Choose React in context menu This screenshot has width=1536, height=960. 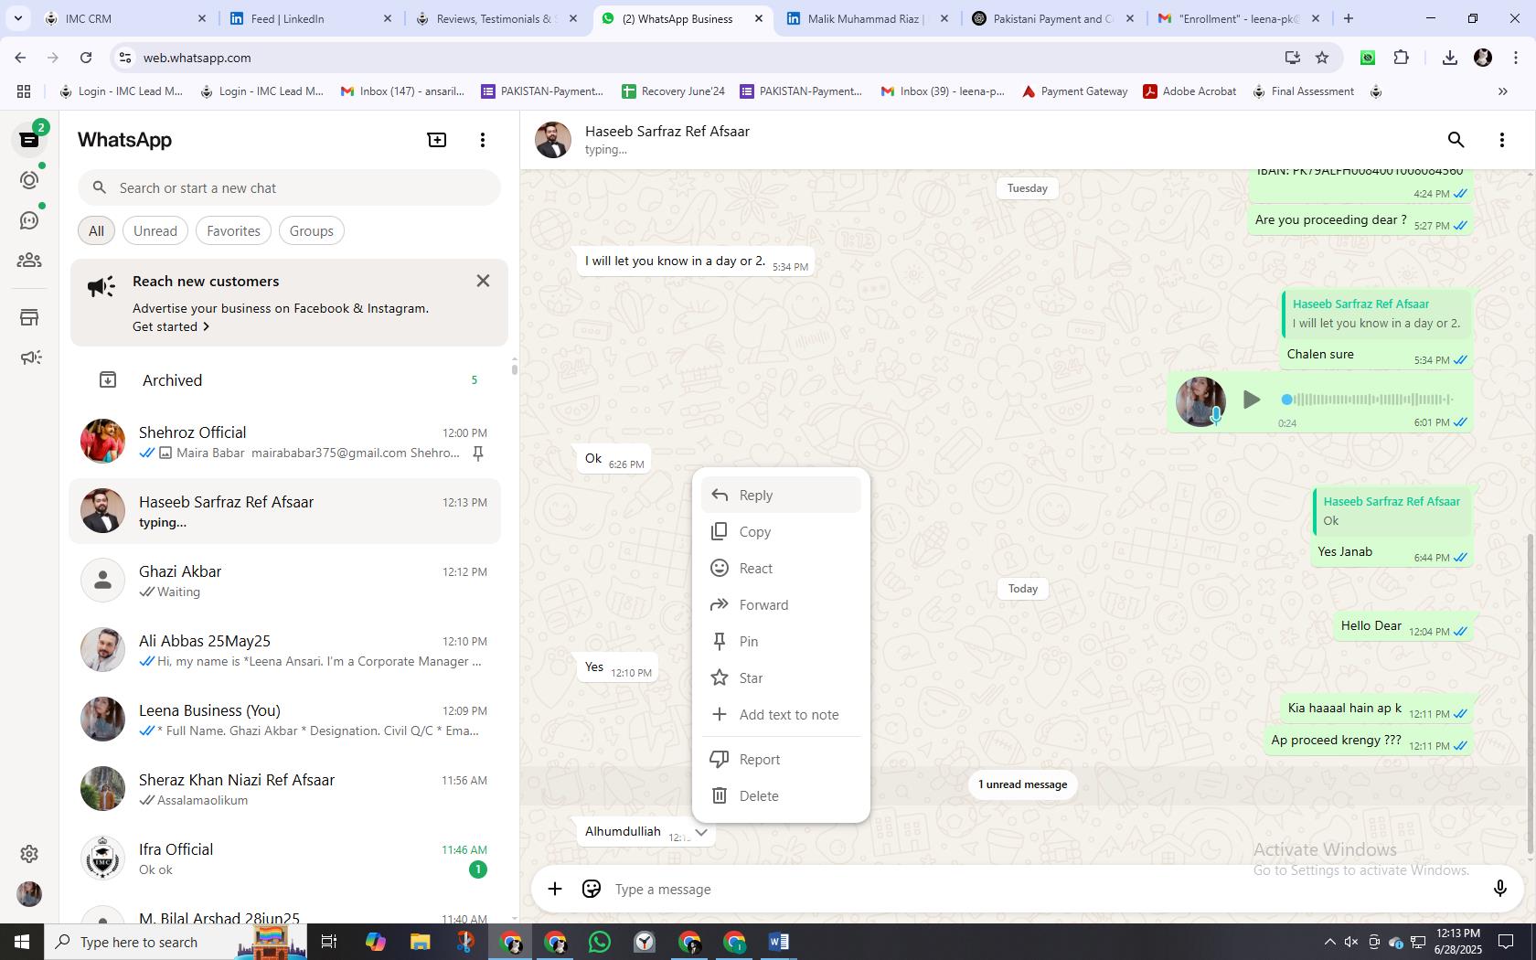click(x=781, y=568)
